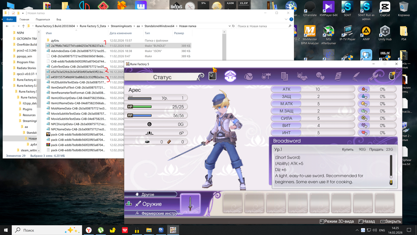Open the feather quill diary icon

click(x=356, y=76)
